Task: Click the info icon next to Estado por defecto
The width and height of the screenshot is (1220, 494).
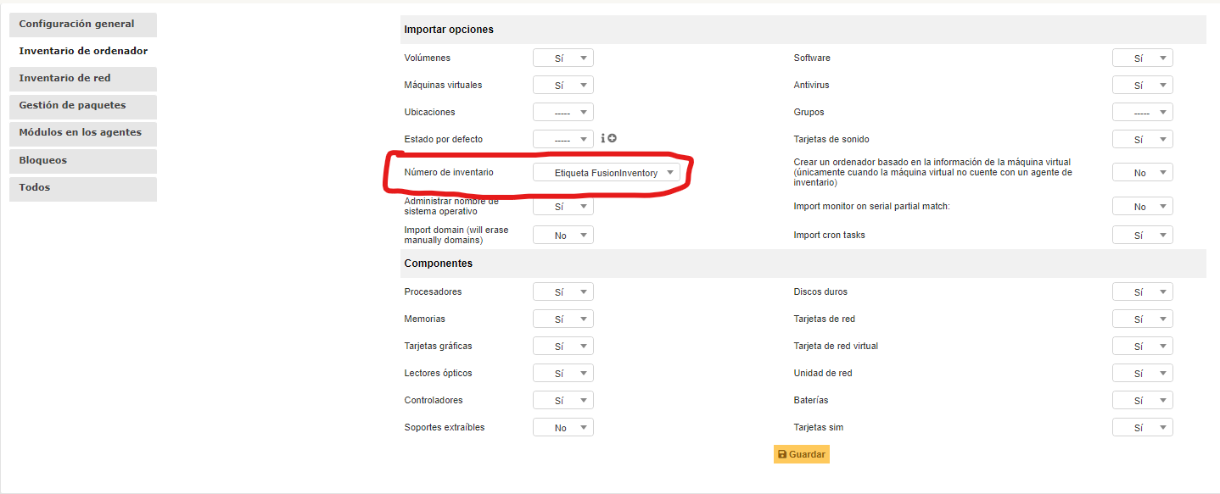Action: point(603,138)
